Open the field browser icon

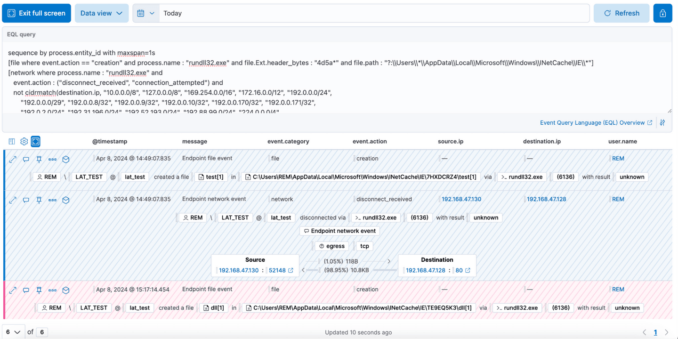click(x=12, y=141)
